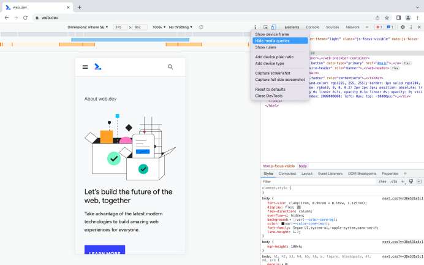The image size is (424, 265).
Task: Click the web.dev logo in page header
Action: [x=97, y=67]
